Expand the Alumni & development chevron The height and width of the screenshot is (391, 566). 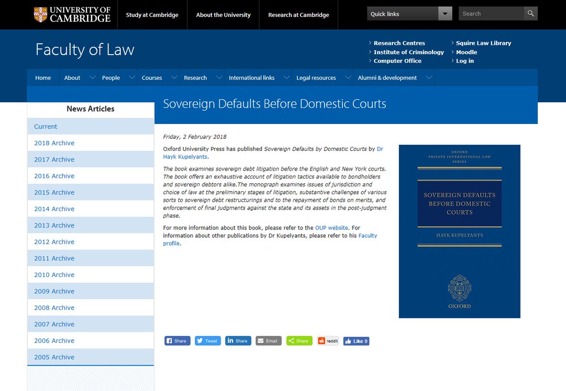[x=429, y=77]
